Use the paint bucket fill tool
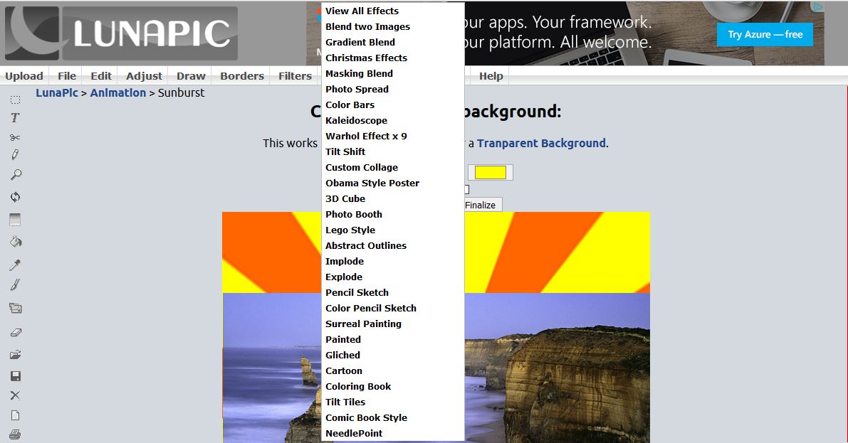This screenshot has height=443, width=848. tap(14, 242)
